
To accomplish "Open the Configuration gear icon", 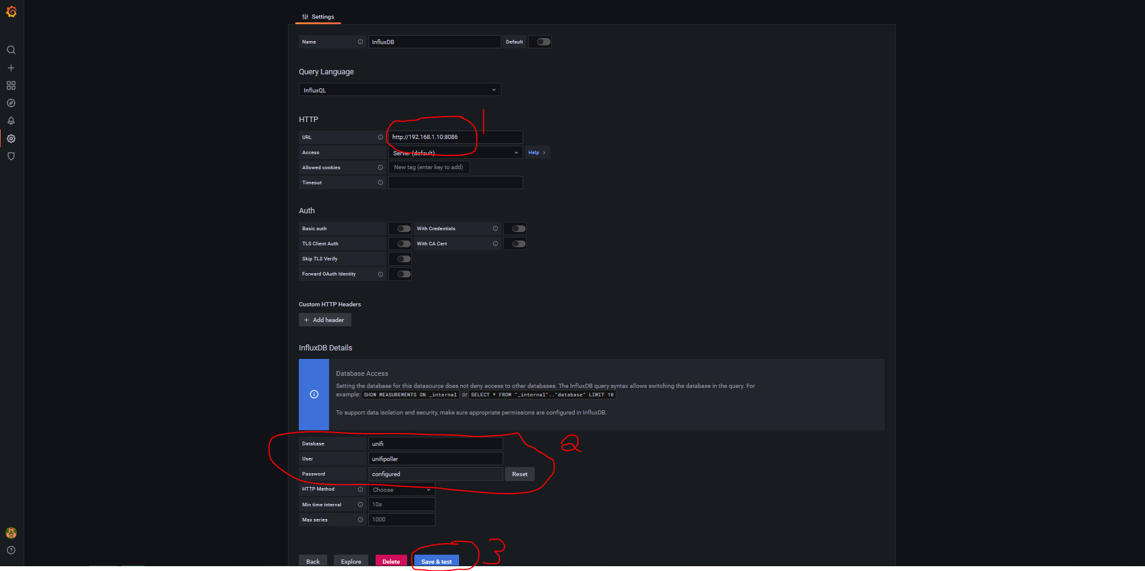I will (11, 138).
